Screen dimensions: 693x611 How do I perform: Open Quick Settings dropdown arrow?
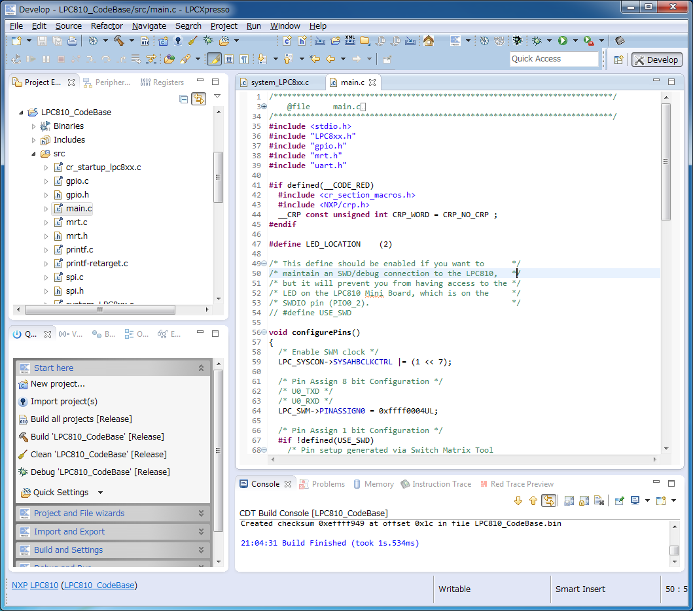[x=100, y=493]
